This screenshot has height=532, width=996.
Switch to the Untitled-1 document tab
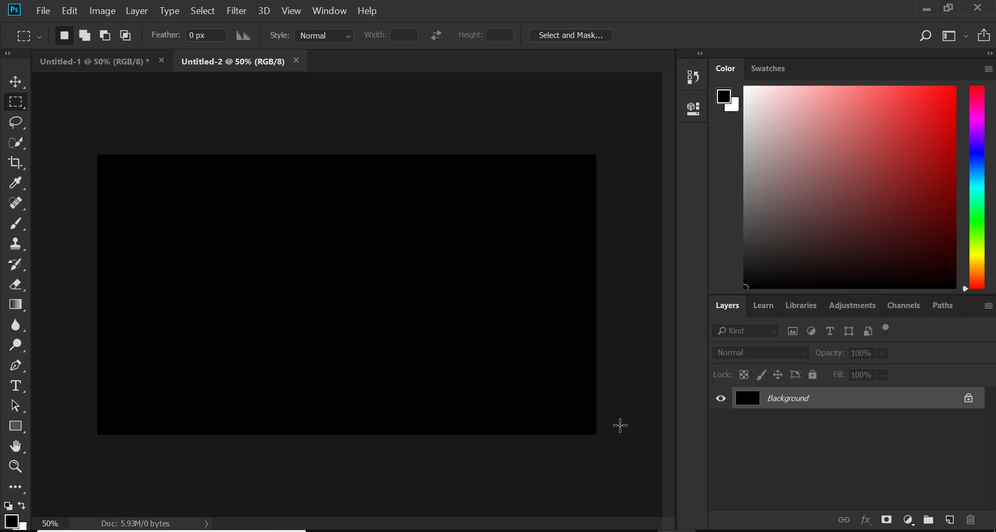(x=95, y=61)
